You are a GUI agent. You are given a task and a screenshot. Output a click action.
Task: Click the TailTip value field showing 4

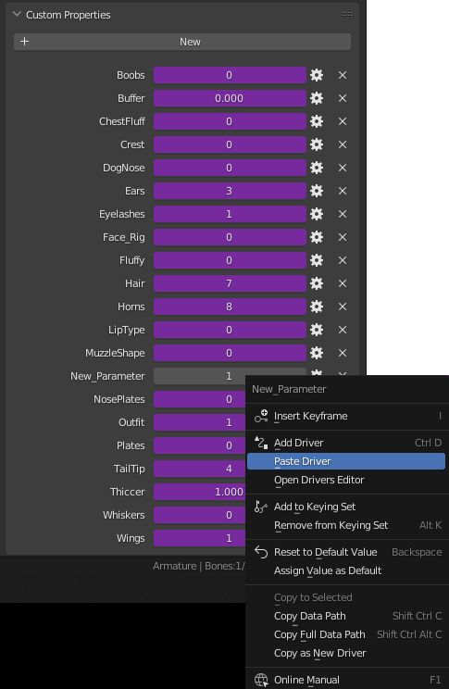coord(199,469)
